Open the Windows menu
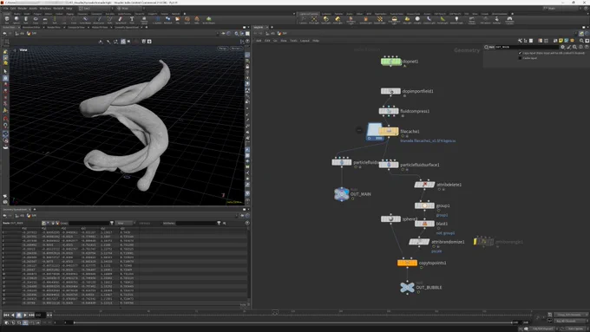Screen dimensions: 590x332 pos(45,8)
